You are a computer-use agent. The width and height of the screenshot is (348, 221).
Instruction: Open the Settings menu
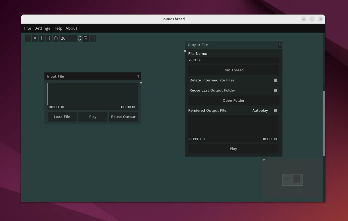click(x=42, y=28)
